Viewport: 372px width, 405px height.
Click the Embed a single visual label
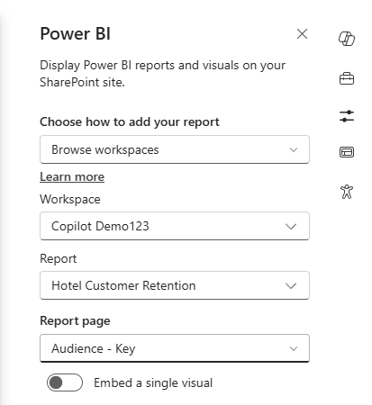(x=153, y=382)
